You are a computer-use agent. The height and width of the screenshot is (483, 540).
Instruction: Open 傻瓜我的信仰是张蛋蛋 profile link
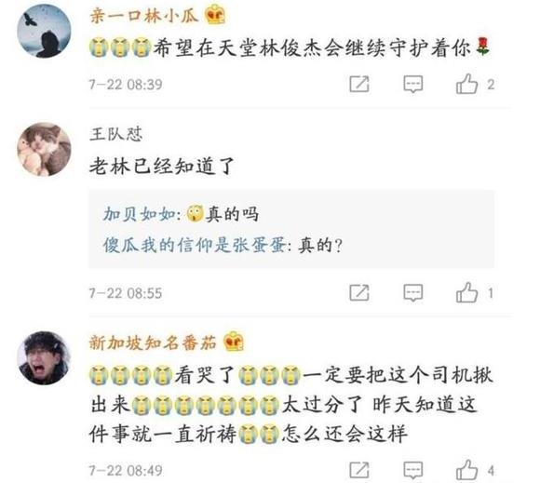coord(195,245)
